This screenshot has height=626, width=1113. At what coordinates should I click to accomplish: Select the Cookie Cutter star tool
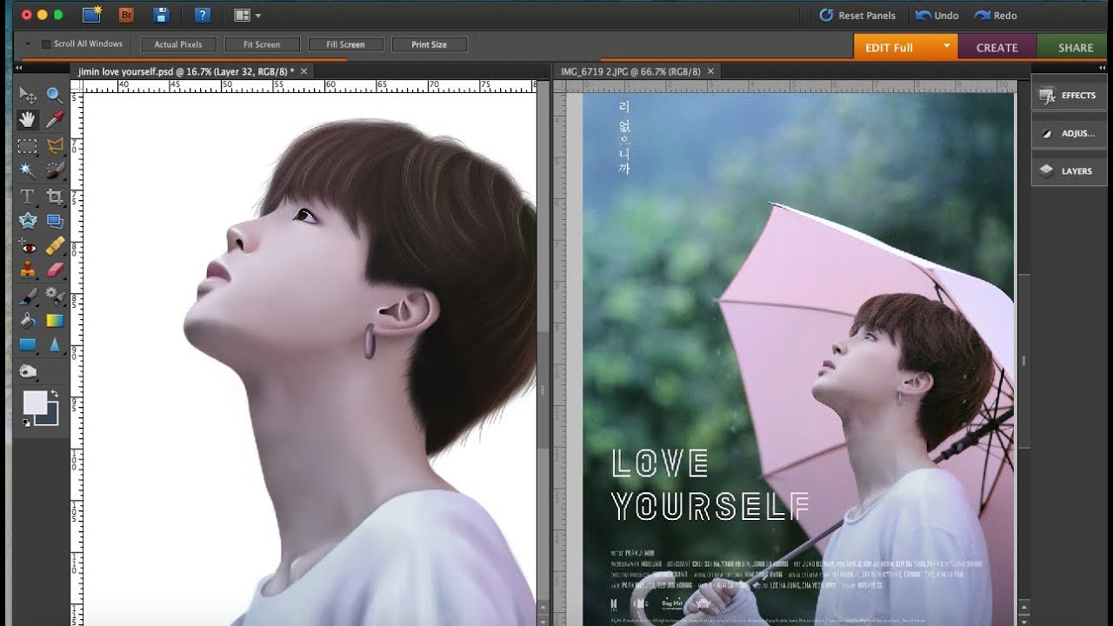click(28, 221)
